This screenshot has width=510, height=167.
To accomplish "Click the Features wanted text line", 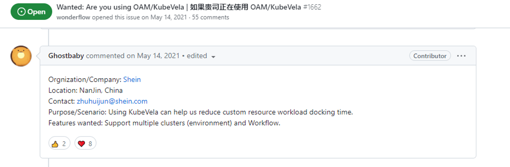I will (164, 123).
